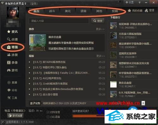The image size is (158, 125).
Task: Switch to the 美化 tab
Action: [x=68, y=11]
